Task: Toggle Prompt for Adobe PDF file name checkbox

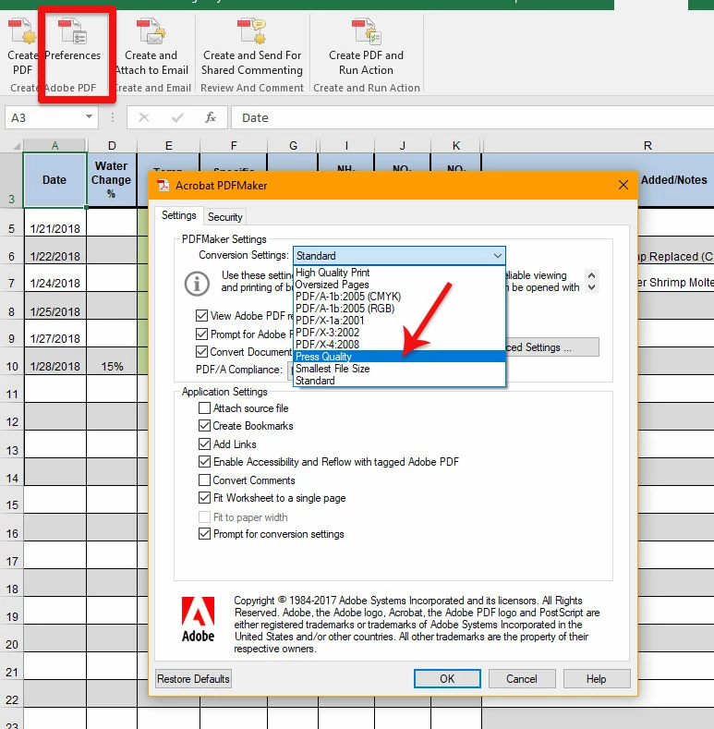Action: (x=201, y=334)
